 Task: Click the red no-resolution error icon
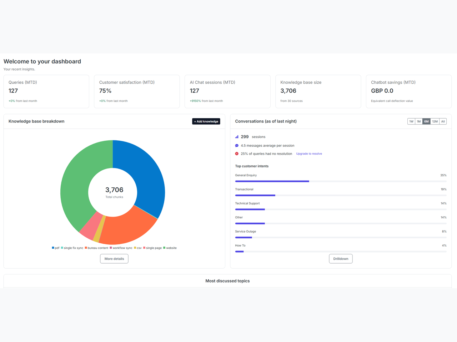237,154
